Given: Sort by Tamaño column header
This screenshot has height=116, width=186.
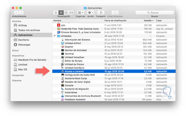Looking at the screenshot, I should point(148,21).
